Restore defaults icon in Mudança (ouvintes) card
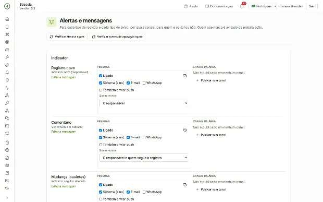323x202 pixels. pyautogui.click(x=185, y=185)
